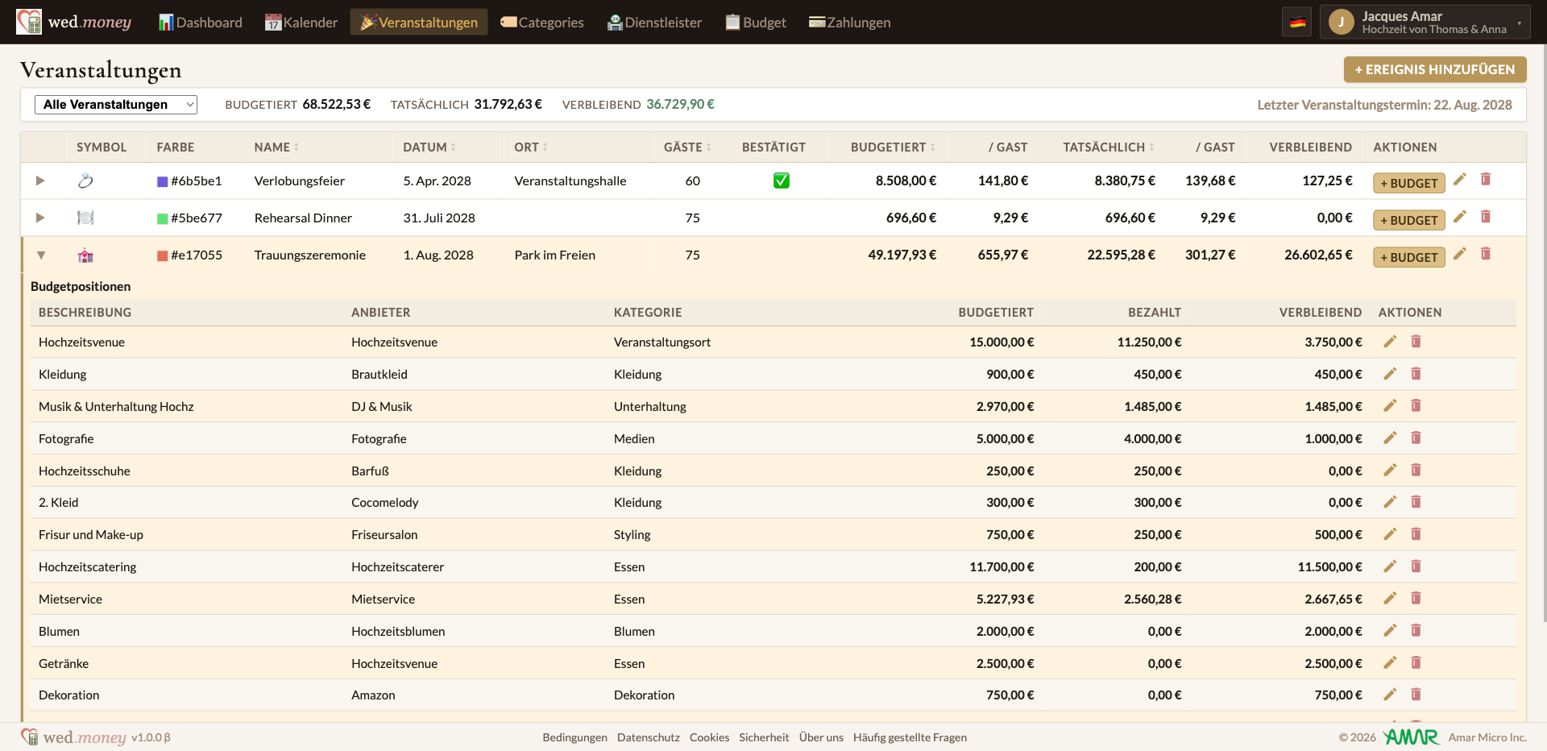Edit the Blumen budget item pencil icon
Screen dimensions: 1547x751
[x=1390, y=630]
